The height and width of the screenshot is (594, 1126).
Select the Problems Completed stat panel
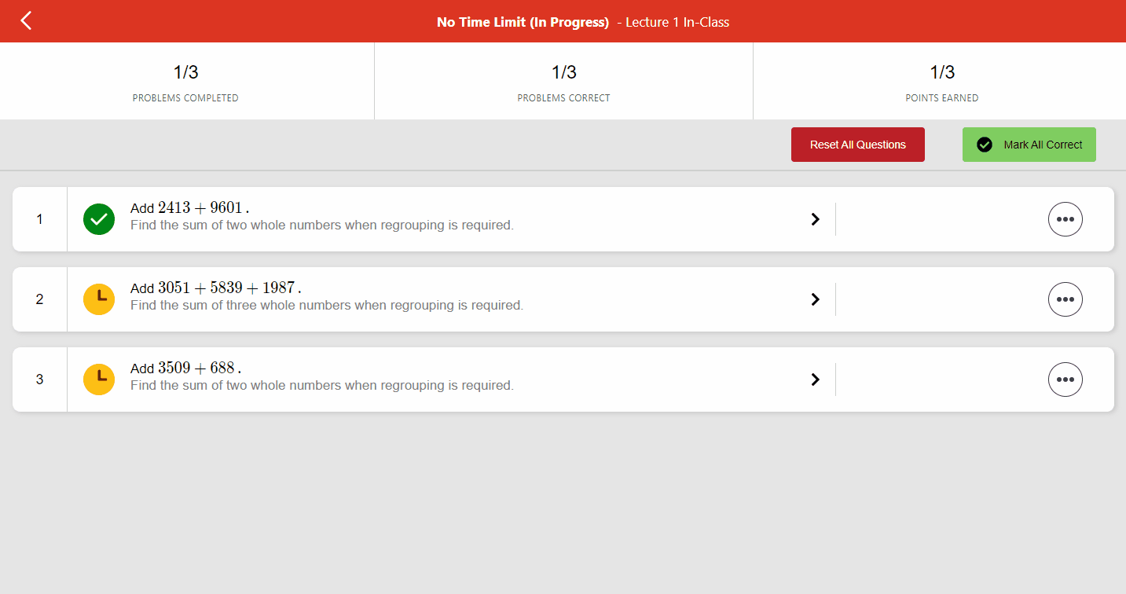point(185,81)
